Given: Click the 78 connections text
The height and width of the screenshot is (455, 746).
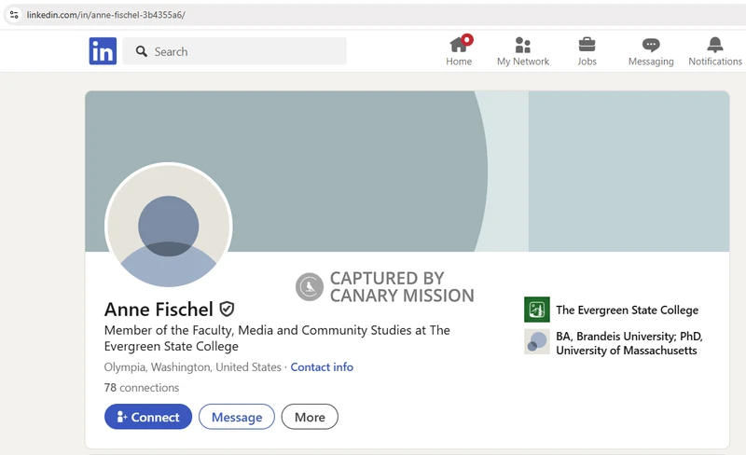Looking at the screenshot, I should (x=142, y=388).
